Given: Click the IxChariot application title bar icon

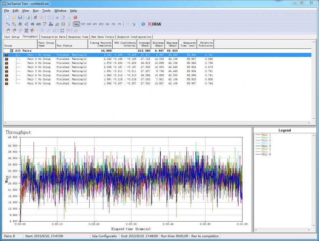Looking at the screenshot, I should pos(4,4).
